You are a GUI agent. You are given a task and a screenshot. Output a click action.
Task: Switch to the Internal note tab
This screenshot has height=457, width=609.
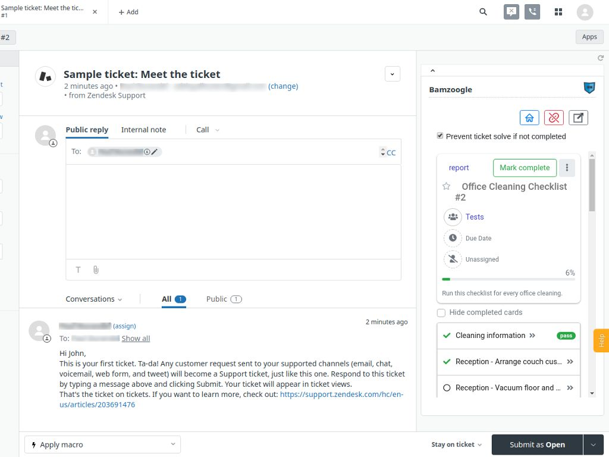(x=143, y=130)
